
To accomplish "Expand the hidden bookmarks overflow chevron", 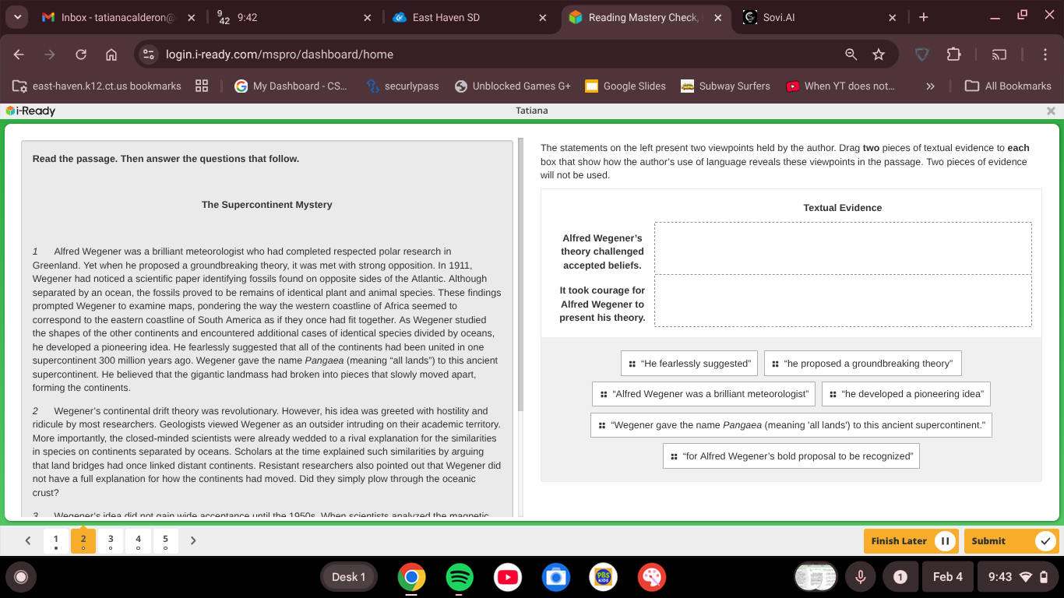I will point(930,86).
